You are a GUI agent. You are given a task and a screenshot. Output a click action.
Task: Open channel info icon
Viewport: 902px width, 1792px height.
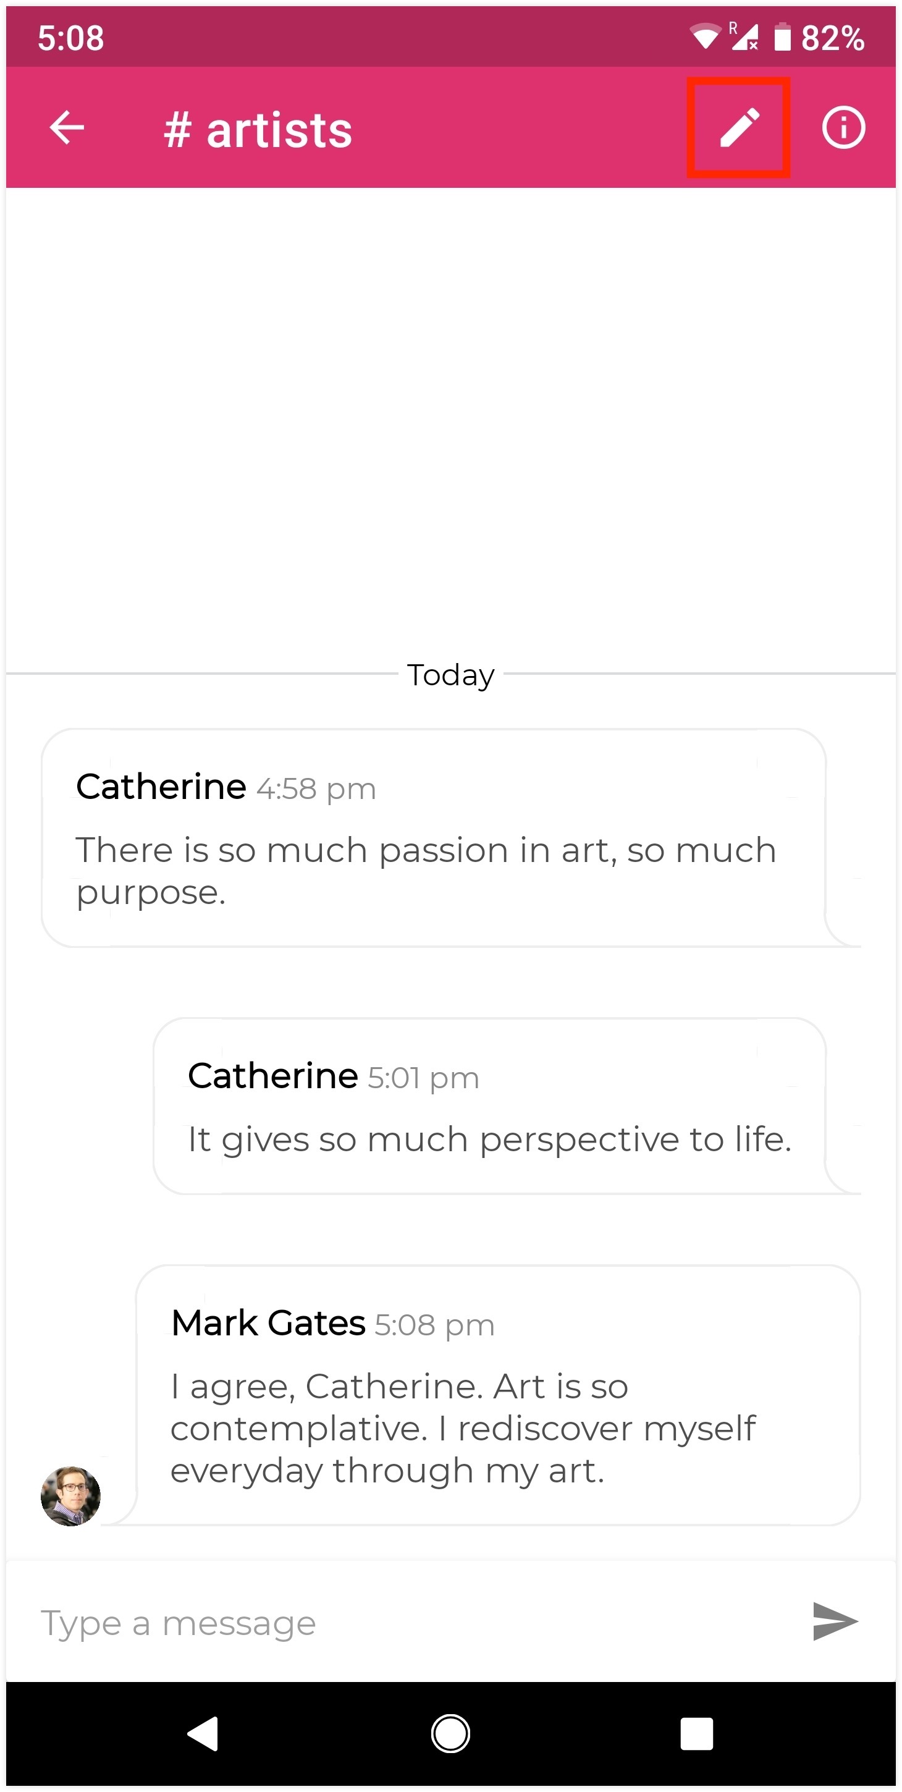tap(843, 128)
